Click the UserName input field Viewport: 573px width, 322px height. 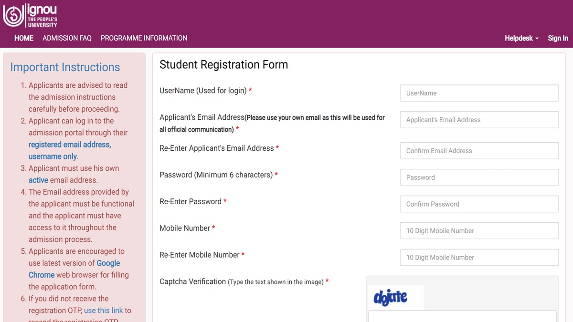pyautogui.click(x=479, y=93)
